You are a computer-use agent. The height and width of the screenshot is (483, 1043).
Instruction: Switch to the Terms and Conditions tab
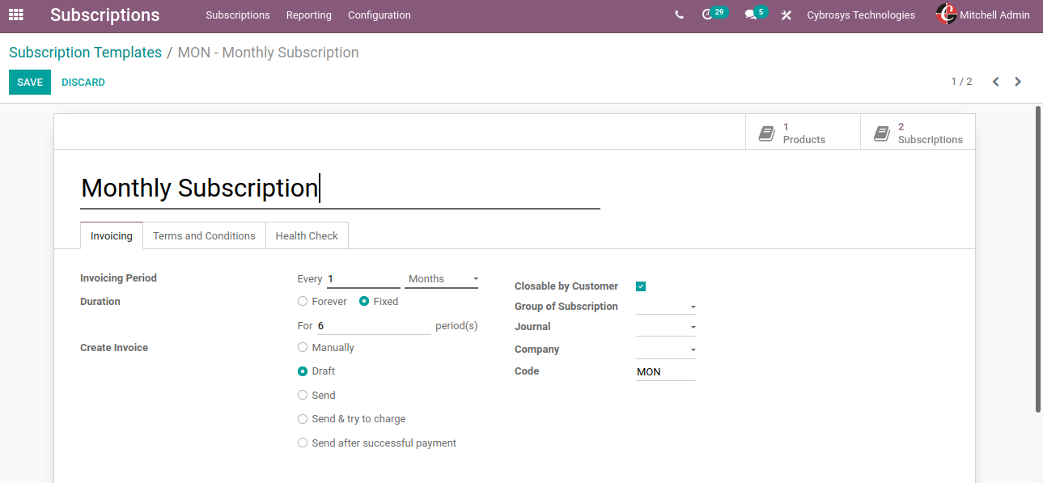click(x=204, y=236)
